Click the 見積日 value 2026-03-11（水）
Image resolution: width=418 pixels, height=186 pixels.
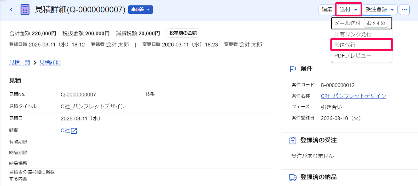click(x=82, y=118)
